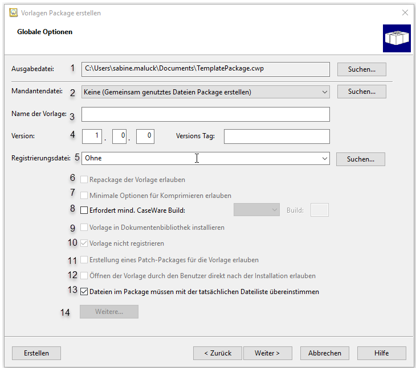Screen dimensions: 416x368
Task: Cancel the dialog with Abbrechen
Action: click(325, 353)
